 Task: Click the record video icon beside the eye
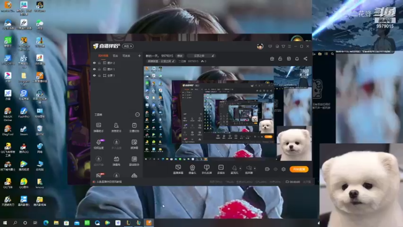267,169
